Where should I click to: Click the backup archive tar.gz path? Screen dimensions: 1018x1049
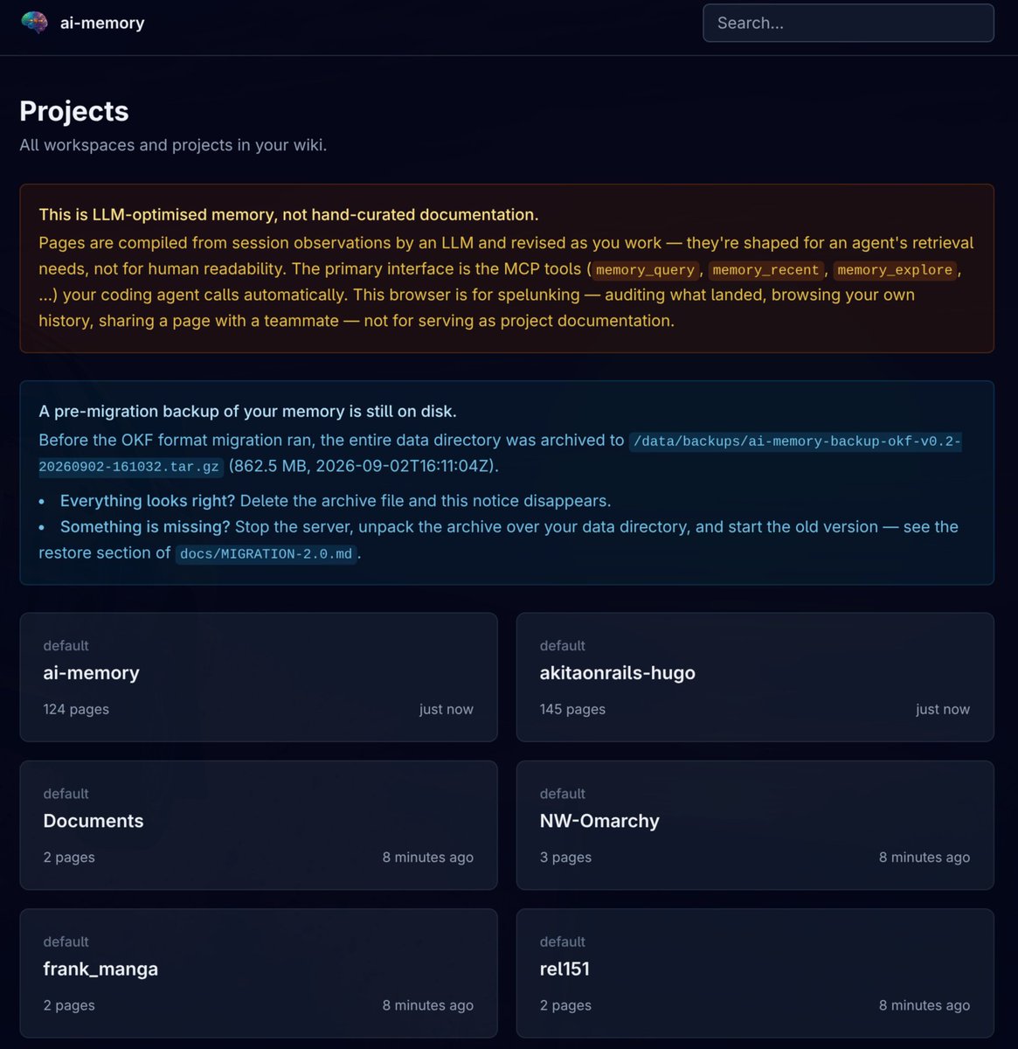click(x=500, y=454)
